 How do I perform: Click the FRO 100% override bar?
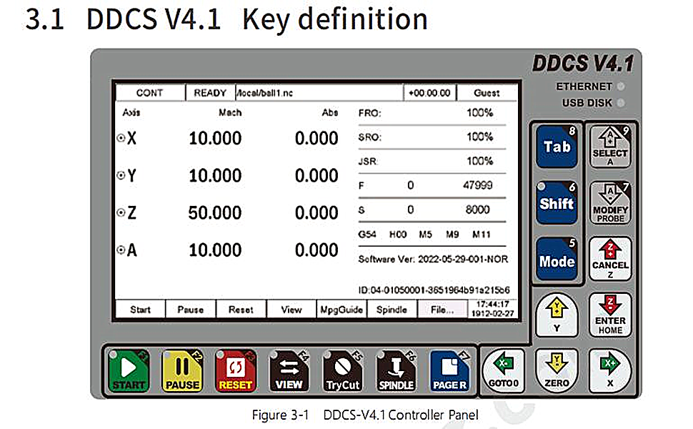(x=432, y=113)
